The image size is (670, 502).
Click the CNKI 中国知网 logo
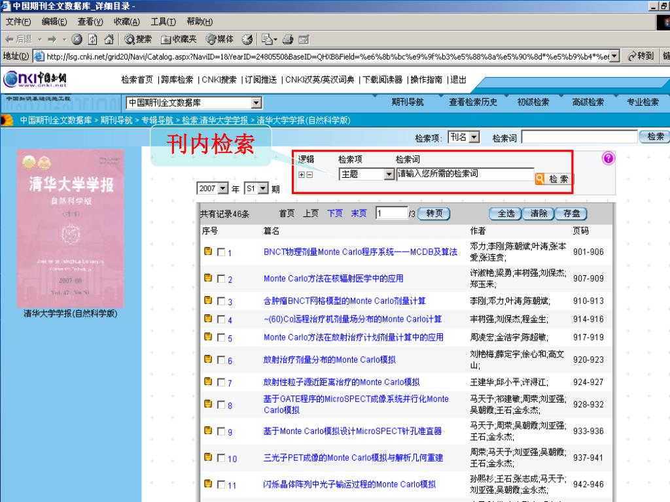coord(35,79)
